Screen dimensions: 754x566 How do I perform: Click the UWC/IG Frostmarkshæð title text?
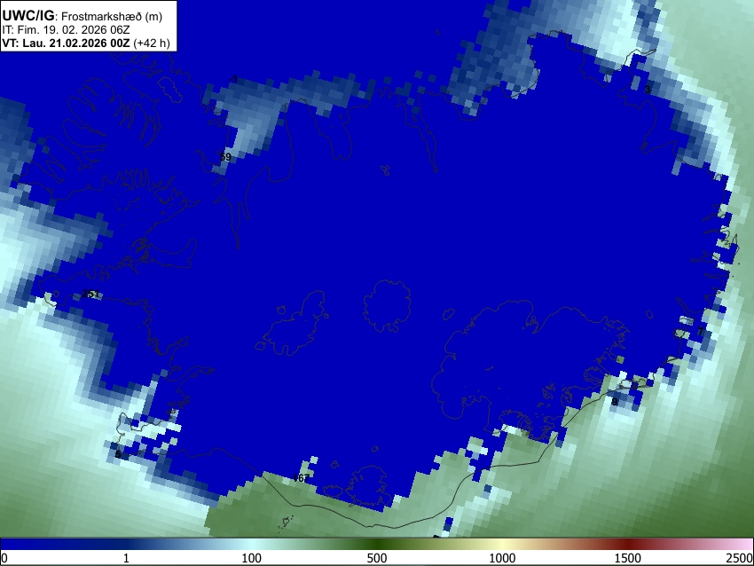[82, 16]
